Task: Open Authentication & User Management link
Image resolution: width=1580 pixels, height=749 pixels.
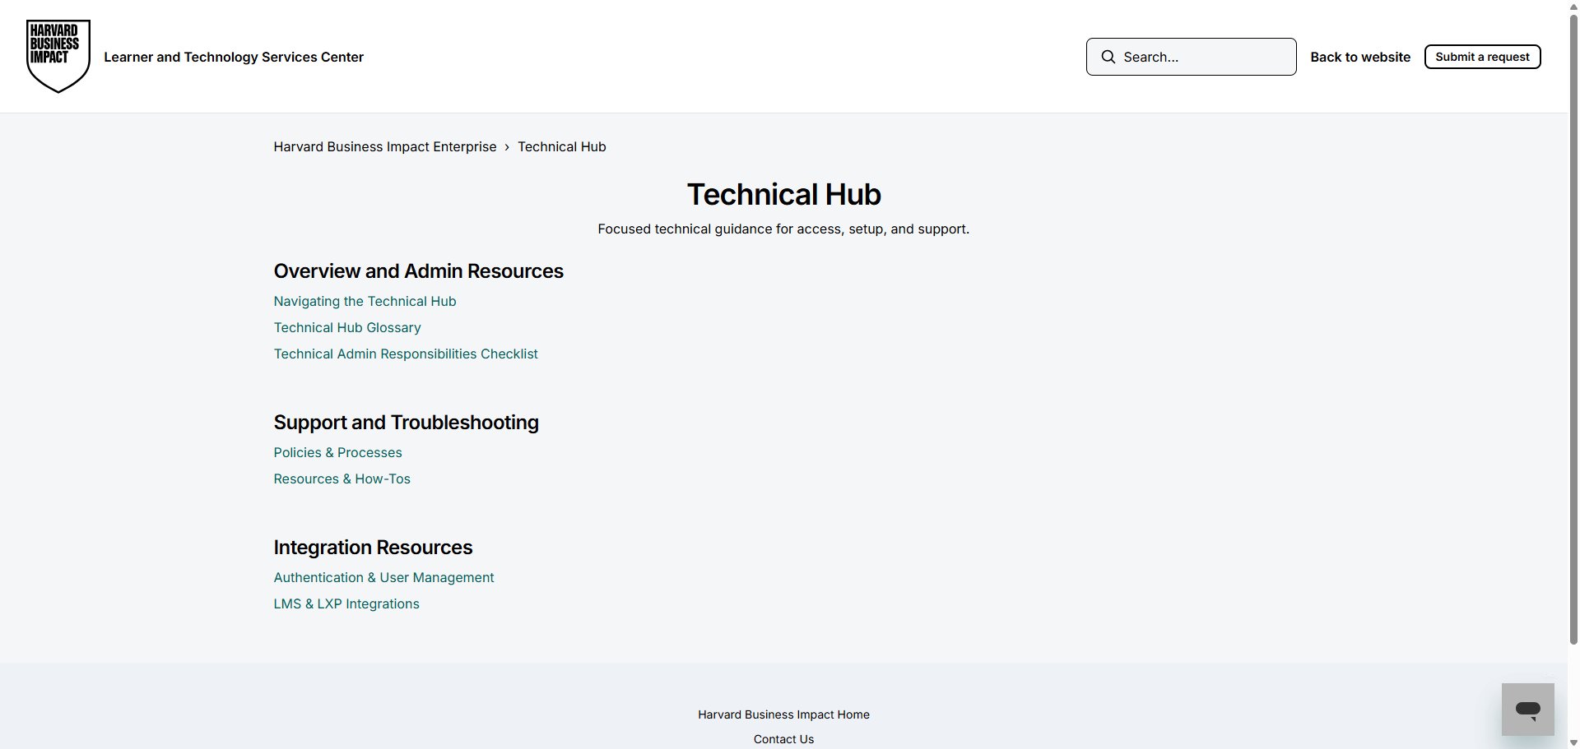Action: [383, 577]
